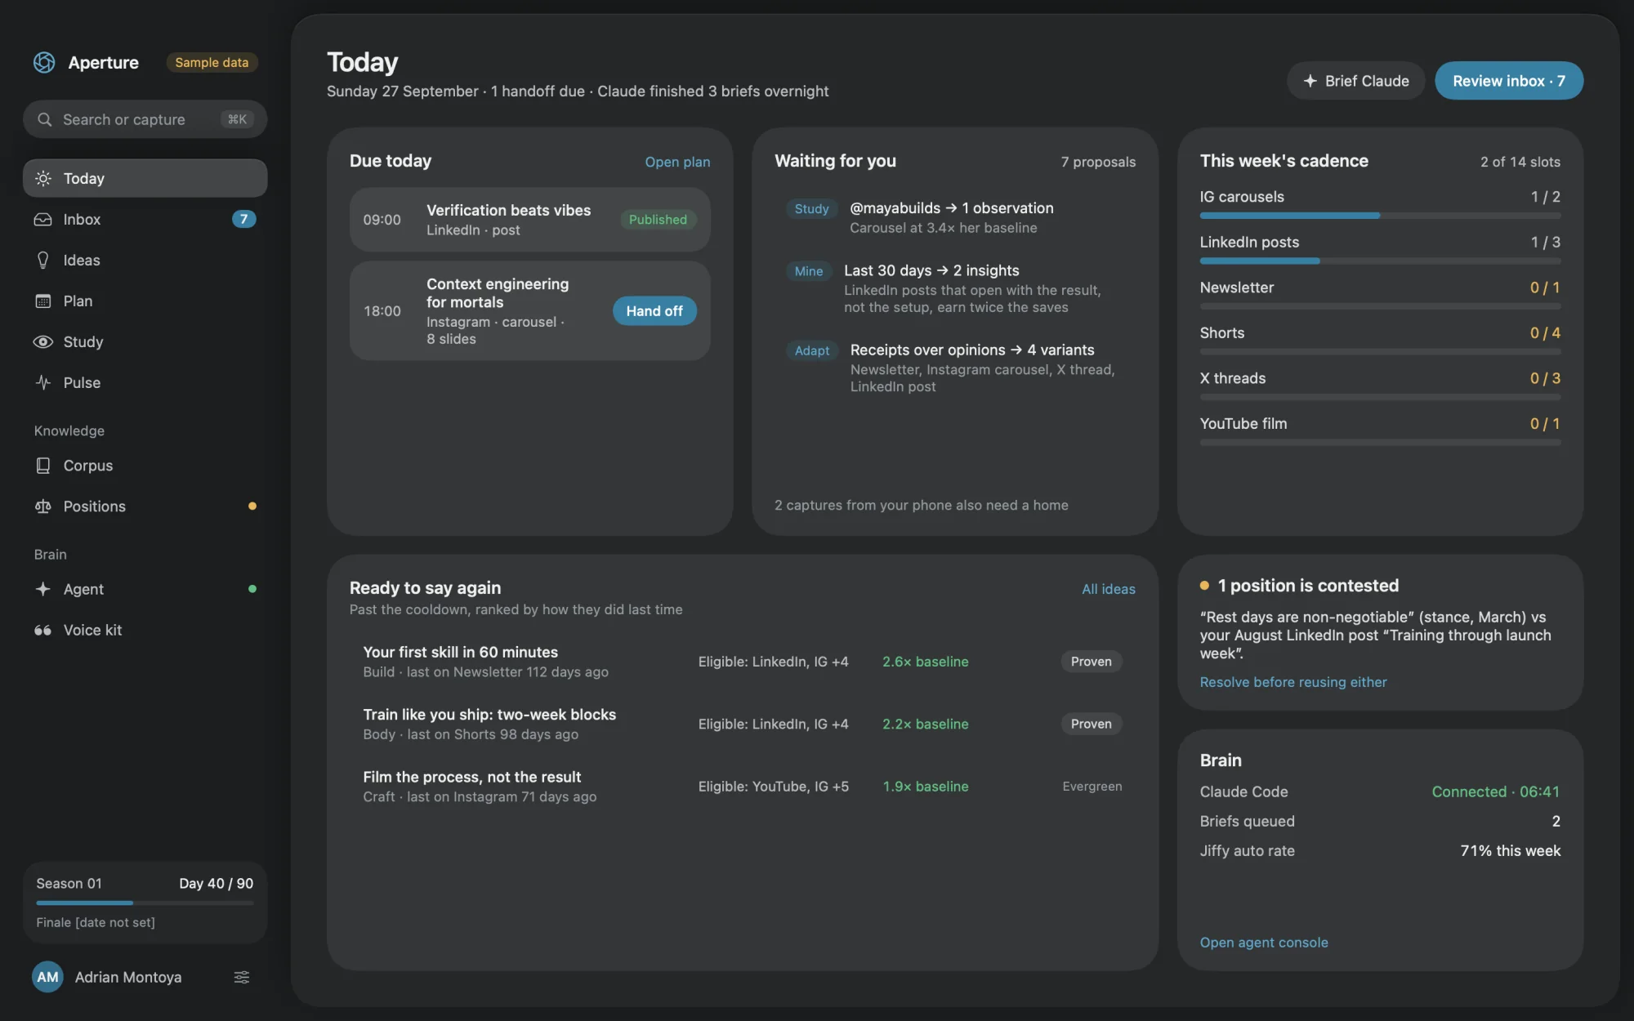The width and height of the screenshot is (1634, 1021).
Task: Click the Inbox tray icon
Action: 43,219
